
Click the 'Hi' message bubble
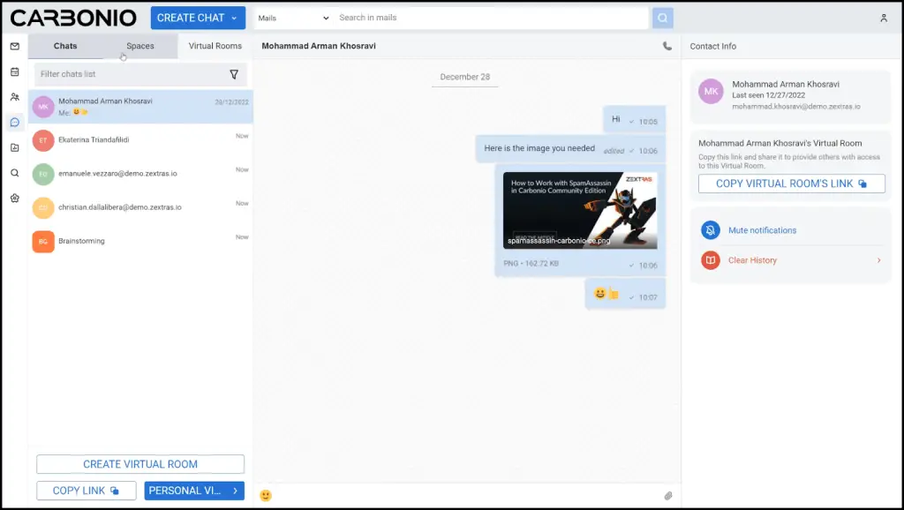point(634,119)
